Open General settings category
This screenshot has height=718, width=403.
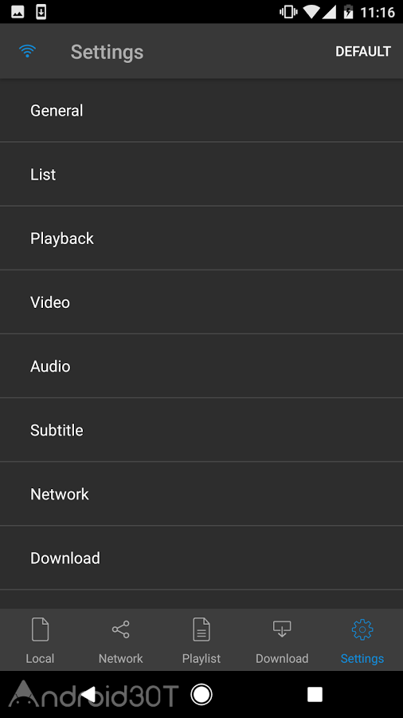201,110
